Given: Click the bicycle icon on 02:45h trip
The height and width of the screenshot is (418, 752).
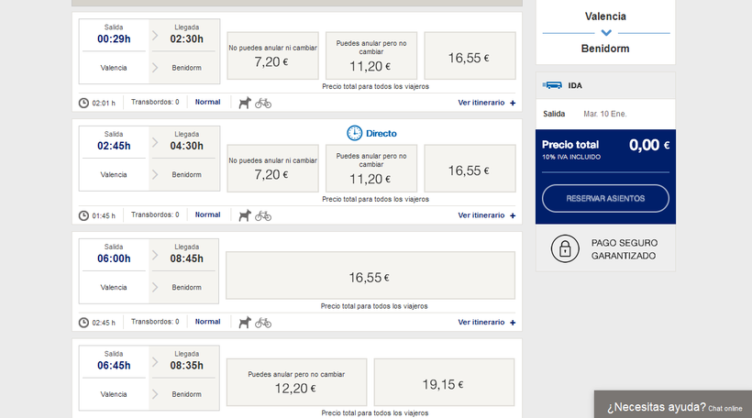Looking at the screenshot, I should coord(263,215).
